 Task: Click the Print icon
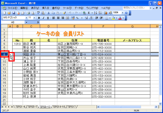click(28, 13)
